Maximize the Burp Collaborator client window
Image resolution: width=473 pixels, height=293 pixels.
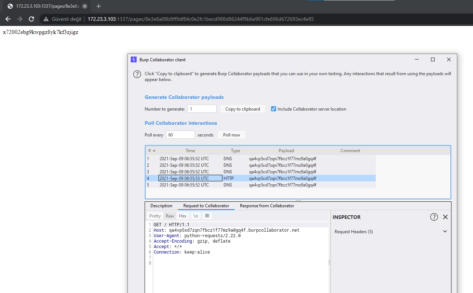433,59
